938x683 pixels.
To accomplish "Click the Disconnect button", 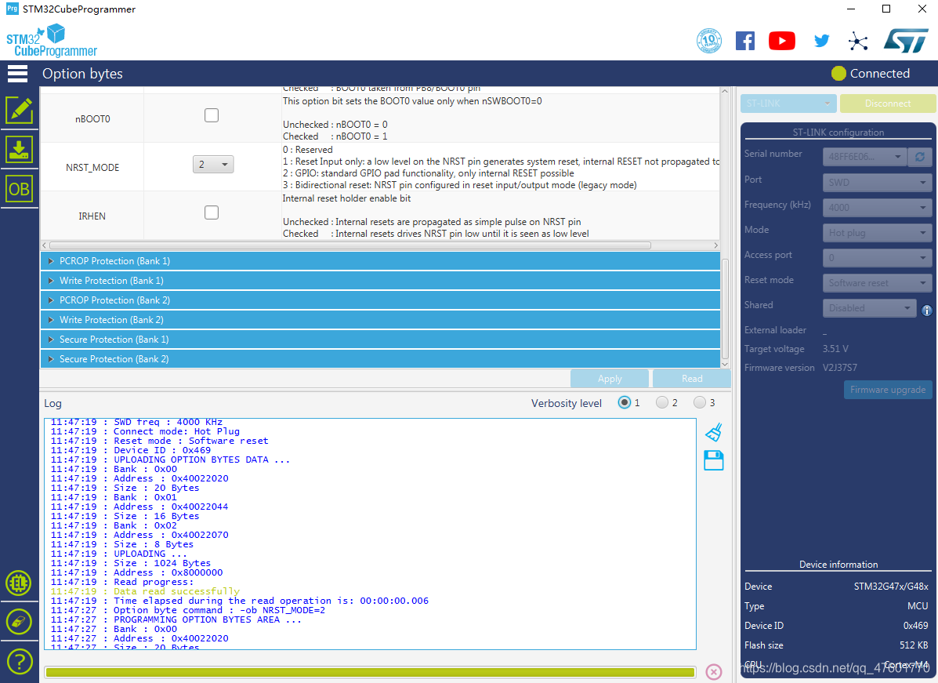I will click(888, 104).
